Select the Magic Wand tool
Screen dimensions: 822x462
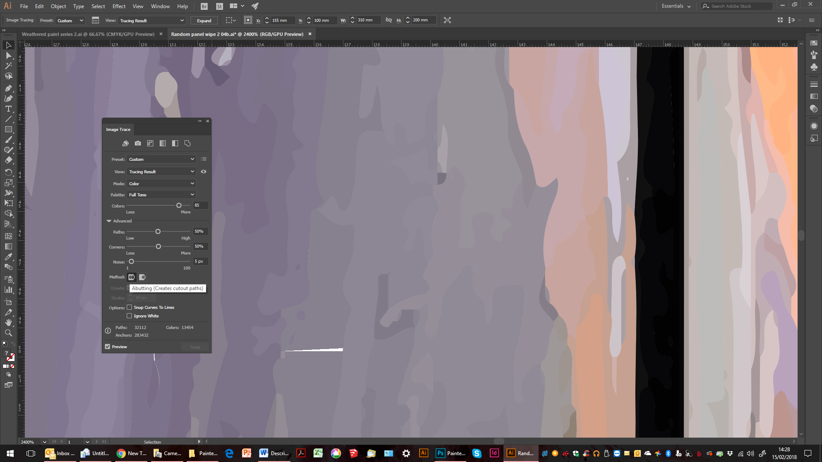coord(8,66)
